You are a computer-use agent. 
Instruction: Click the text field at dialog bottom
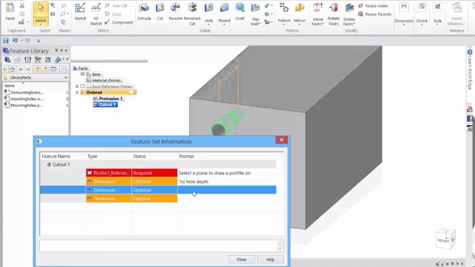click(159, 246)
